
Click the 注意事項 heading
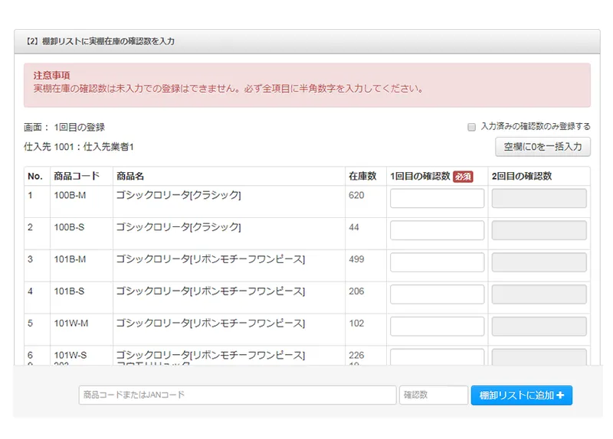point(51,75)
